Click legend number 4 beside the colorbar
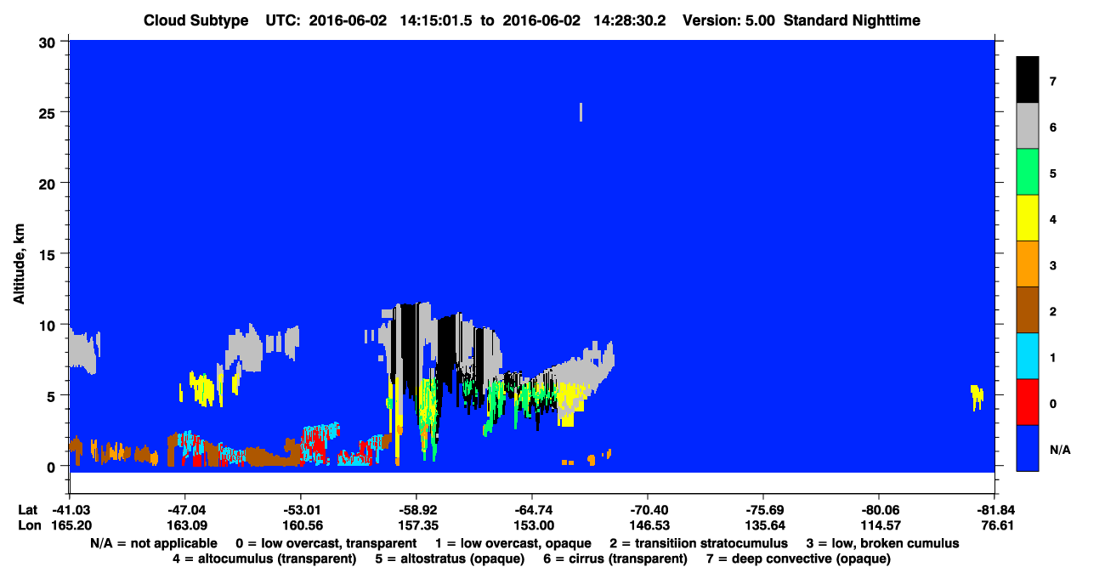1105x567 pixels. tap(1052, 219)
